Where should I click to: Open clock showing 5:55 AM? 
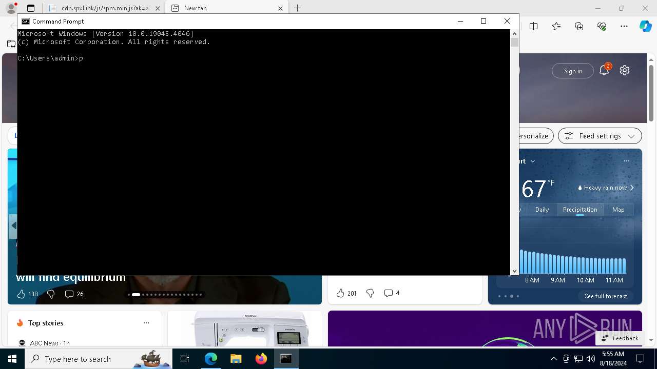(613, 359)
